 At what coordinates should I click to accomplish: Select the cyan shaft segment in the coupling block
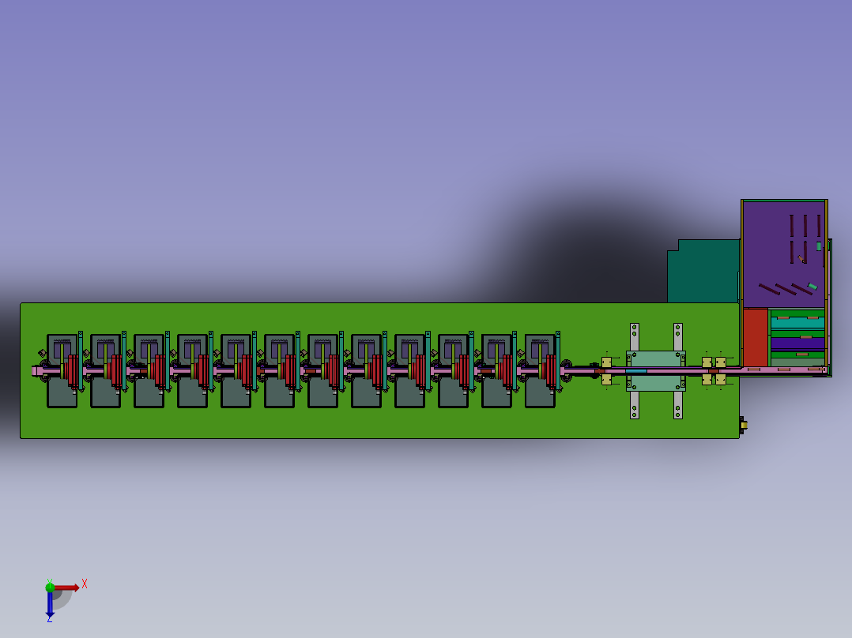pyautogui.click(x=635, y=371)
